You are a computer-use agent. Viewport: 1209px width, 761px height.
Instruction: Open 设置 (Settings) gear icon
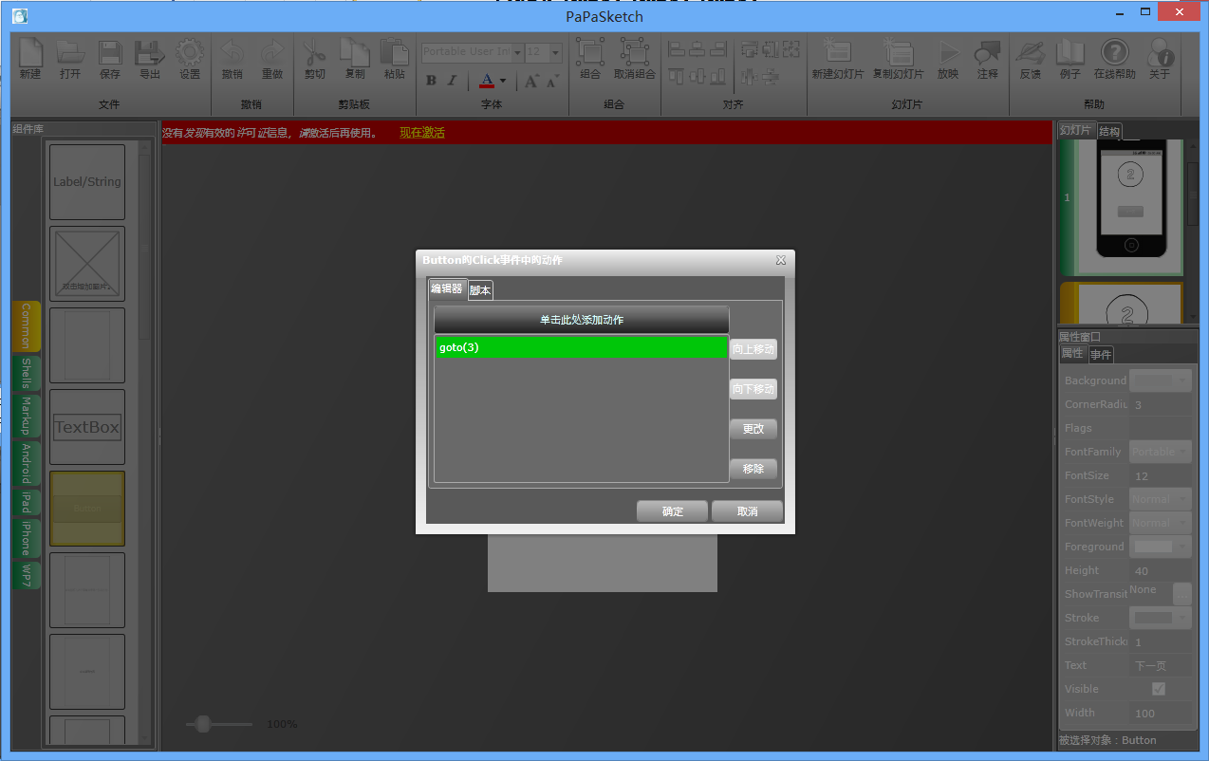point(190,52)
